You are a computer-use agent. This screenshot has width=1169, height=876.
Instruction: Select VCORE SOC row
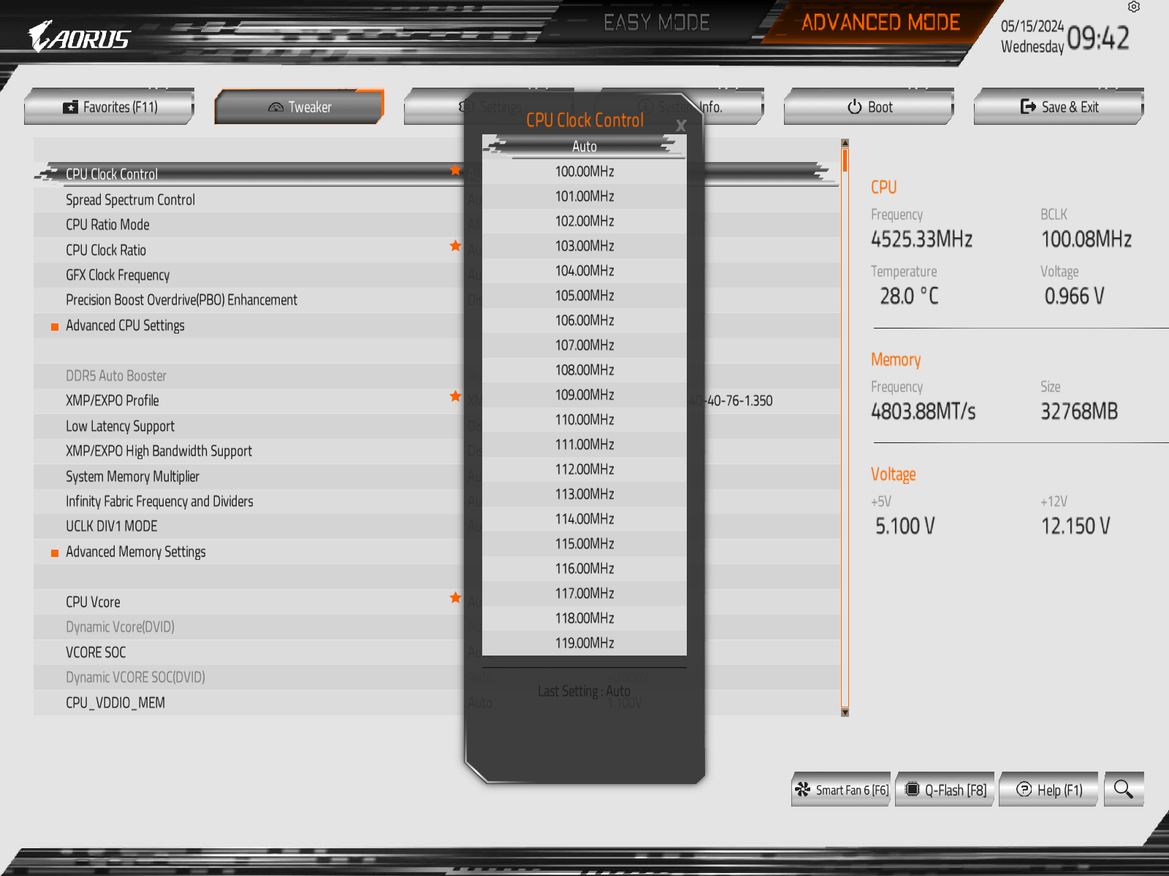436,653
